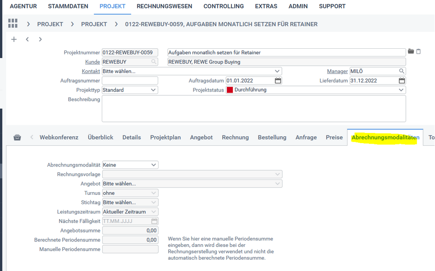Go to previous project with left arrow
The image size is (435, 271).
(27, 39)
